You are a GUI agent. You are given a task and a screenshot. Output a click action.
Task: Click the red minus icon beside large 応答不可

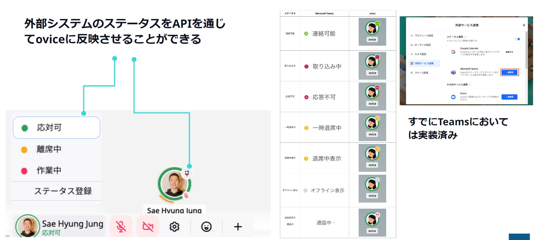[306, 97]
